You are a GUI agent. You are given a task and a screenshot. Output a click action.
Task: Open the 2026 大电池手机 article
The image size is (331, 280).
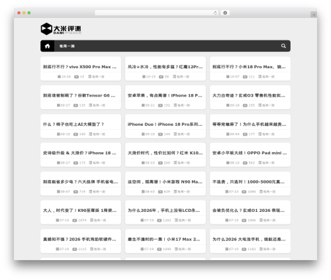[x=249, y=239]
